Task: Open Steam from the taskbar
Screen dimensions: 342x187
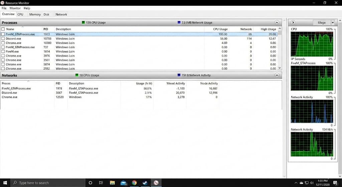Action: pos(145,183)
